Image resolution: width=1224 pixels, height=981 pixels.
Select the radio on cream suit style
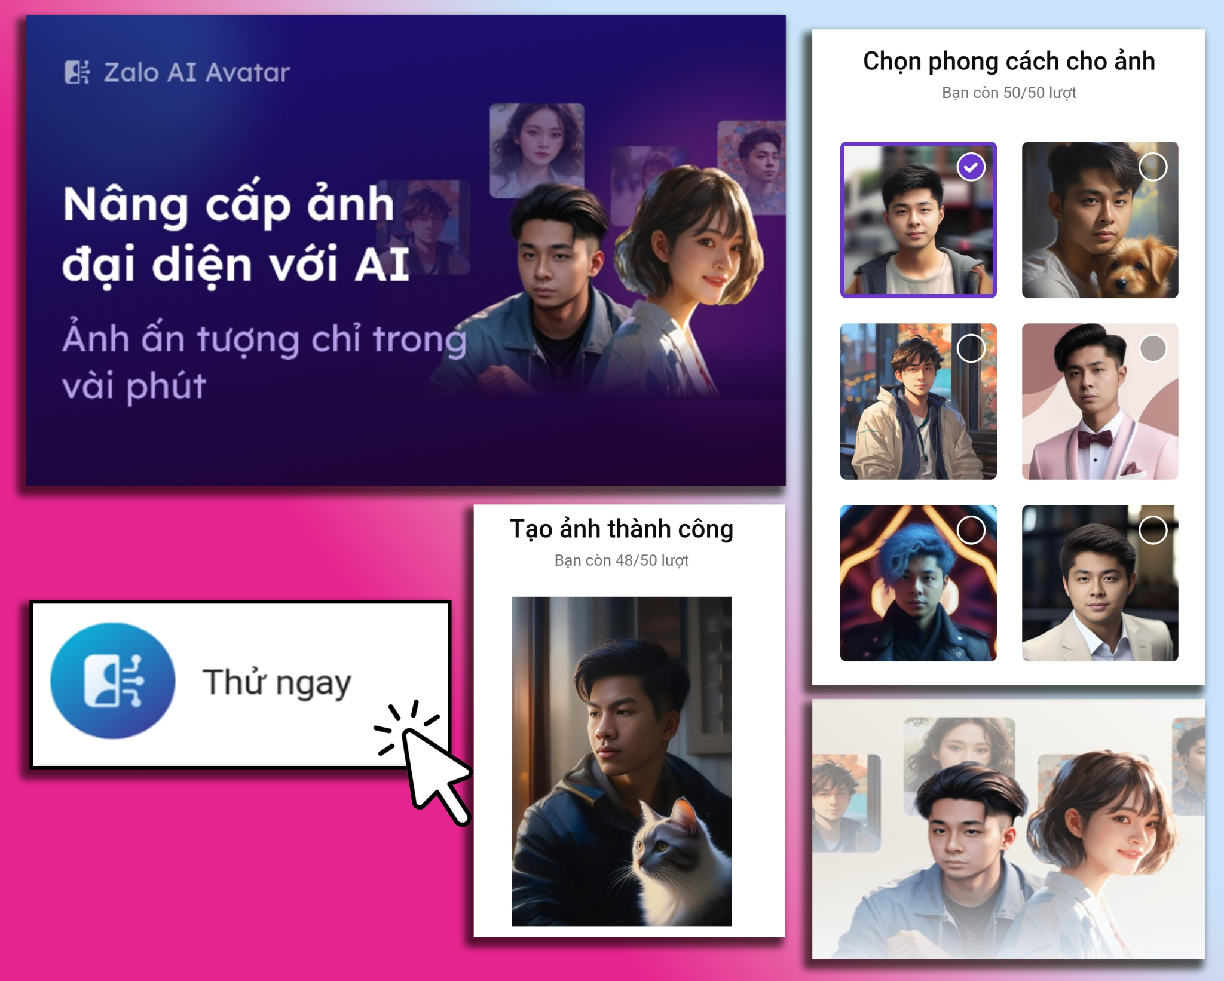point(1153,530)
